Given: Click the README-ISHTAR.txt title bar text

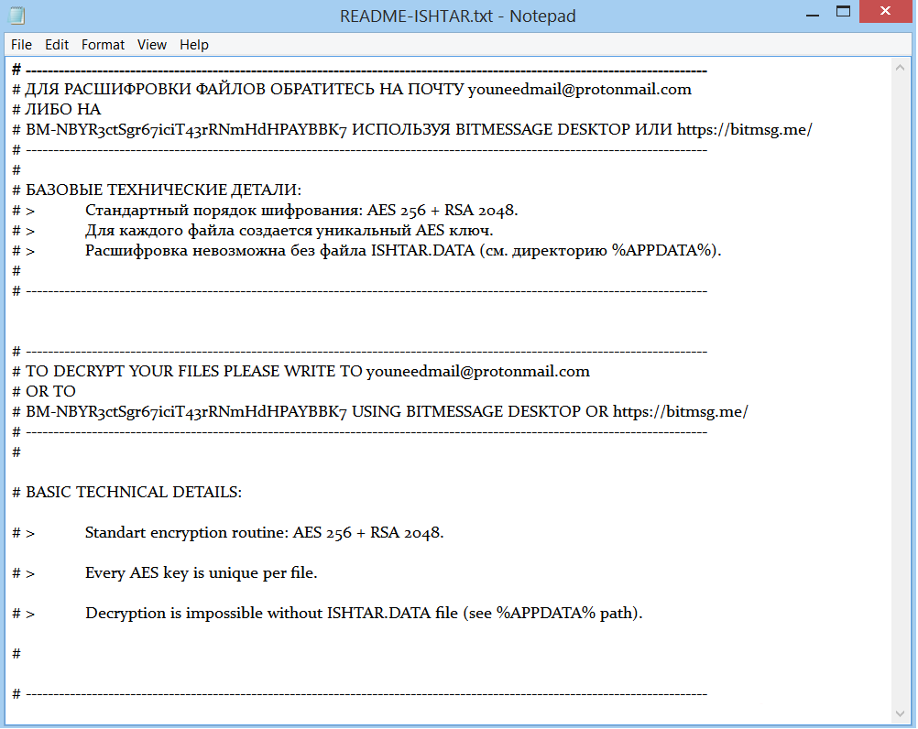Looking at the screenshot, I should pos(457,16).
